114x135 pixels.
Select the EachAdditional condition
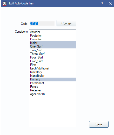coord(53,68)
